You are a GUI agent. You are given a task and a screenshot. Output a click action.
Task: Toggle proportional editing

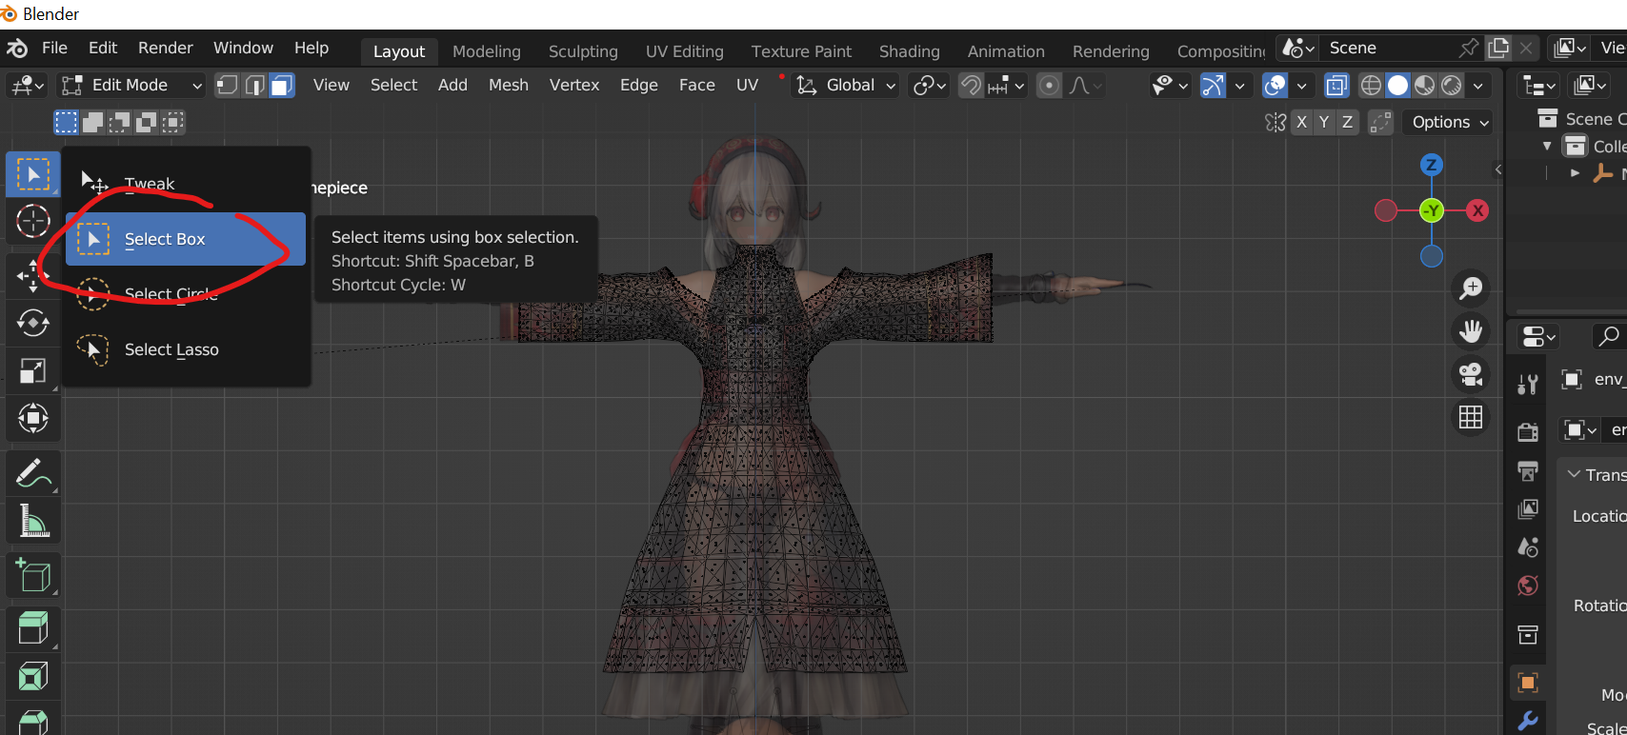(x=1049, y=86)
